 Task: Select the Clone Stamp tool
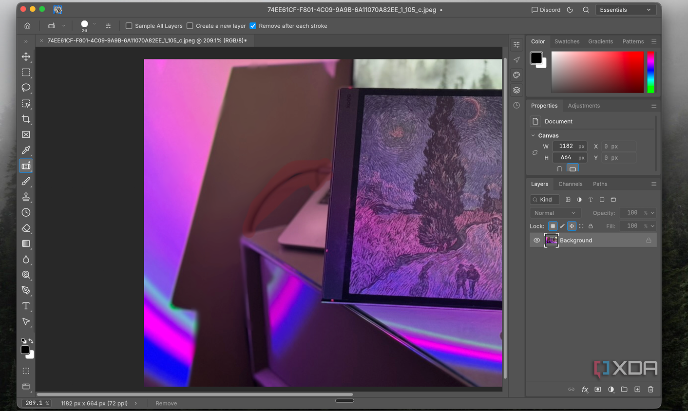pos(26,197)
